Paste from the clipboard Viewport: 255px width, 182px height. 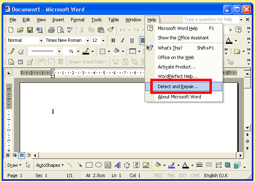tap(101, 30)
